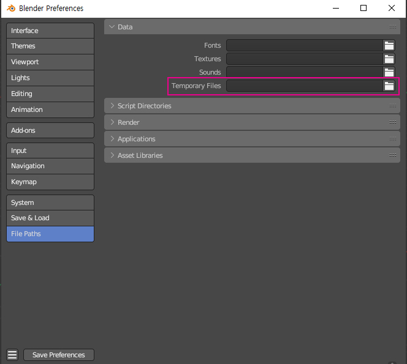Open folder browser for Textures path
The width and height of the screenshot is (407, 364).
[x=389, y=59]
